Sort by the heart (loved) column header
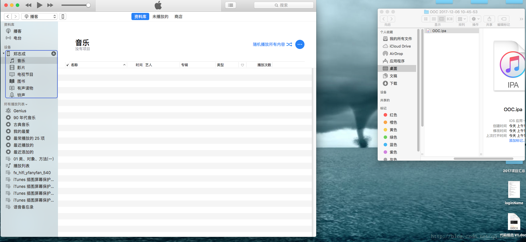This screenshot has height=242, width=526. pyautogui.click(x=242, y=65)
